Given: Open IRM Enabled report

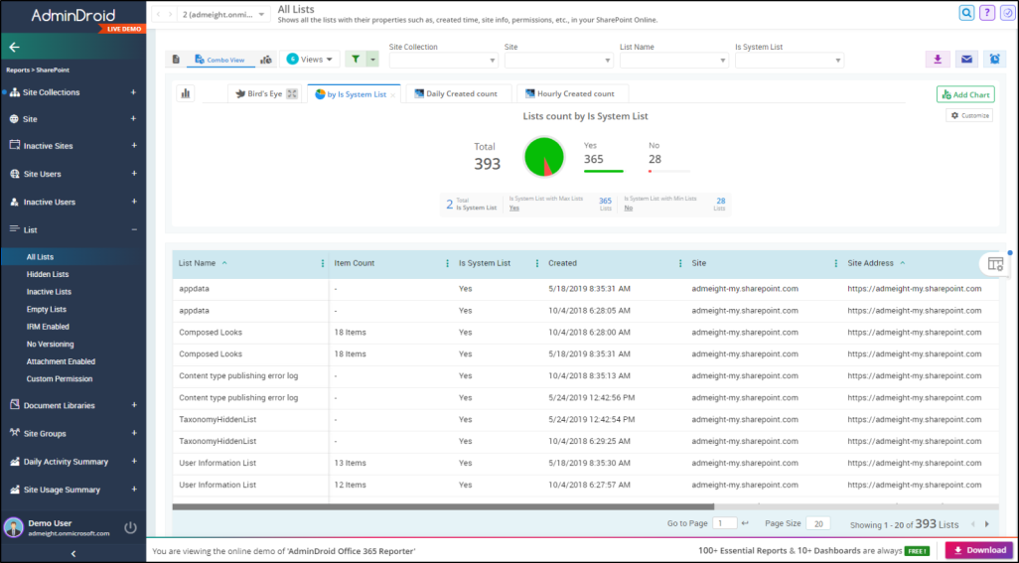Looking at the screenshot, I should click(x=48, y=327).
